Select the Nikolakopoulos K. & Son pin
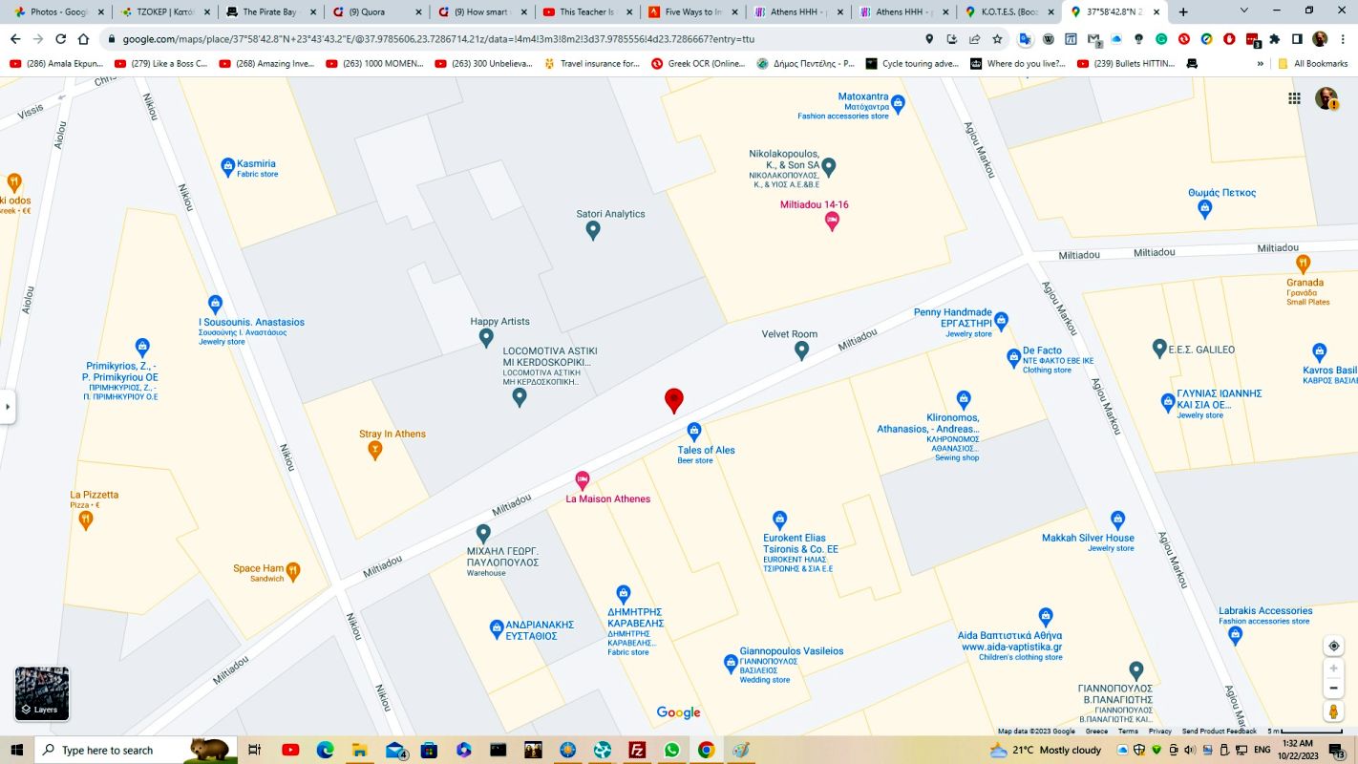Viewport: 1358px width, 764px height. point(829,167)
